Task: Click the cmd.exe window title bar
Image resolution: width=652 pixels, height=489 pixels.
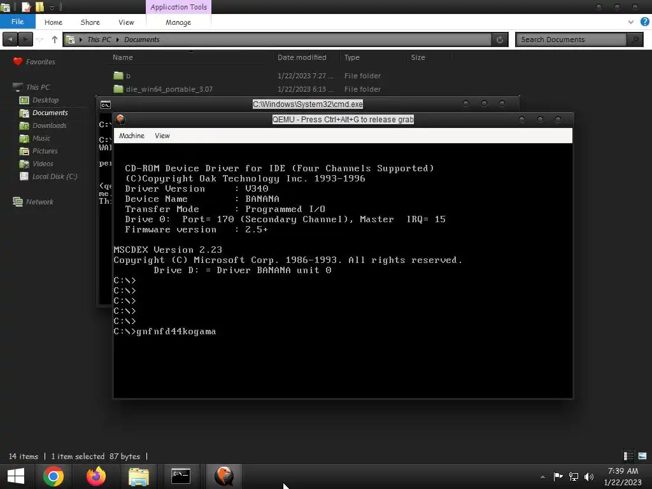Action: click(308, 104)
